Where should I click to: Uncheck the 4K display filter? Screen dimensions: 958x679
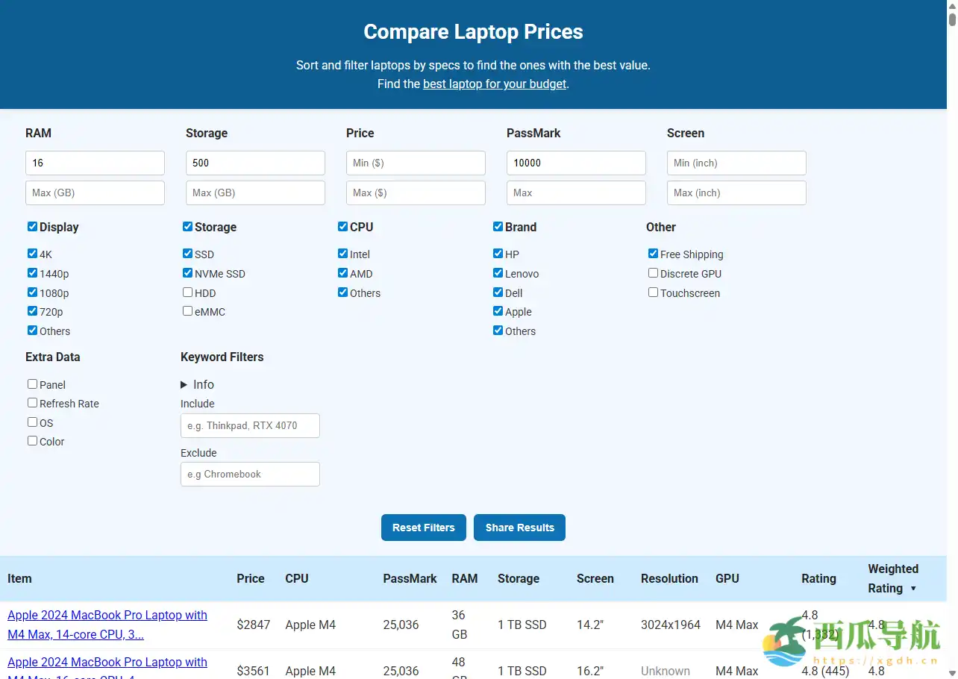[32, 253]
